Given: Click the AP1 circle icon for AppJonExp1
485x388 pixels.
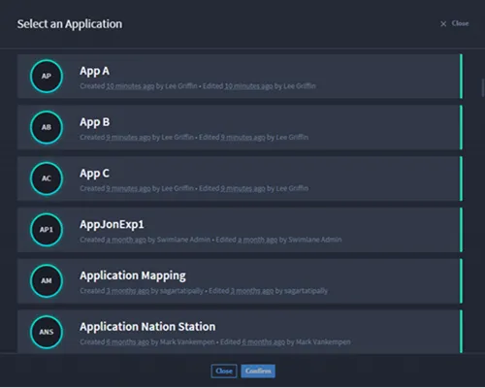Looking at the screenshot, I should coord(47,230).
